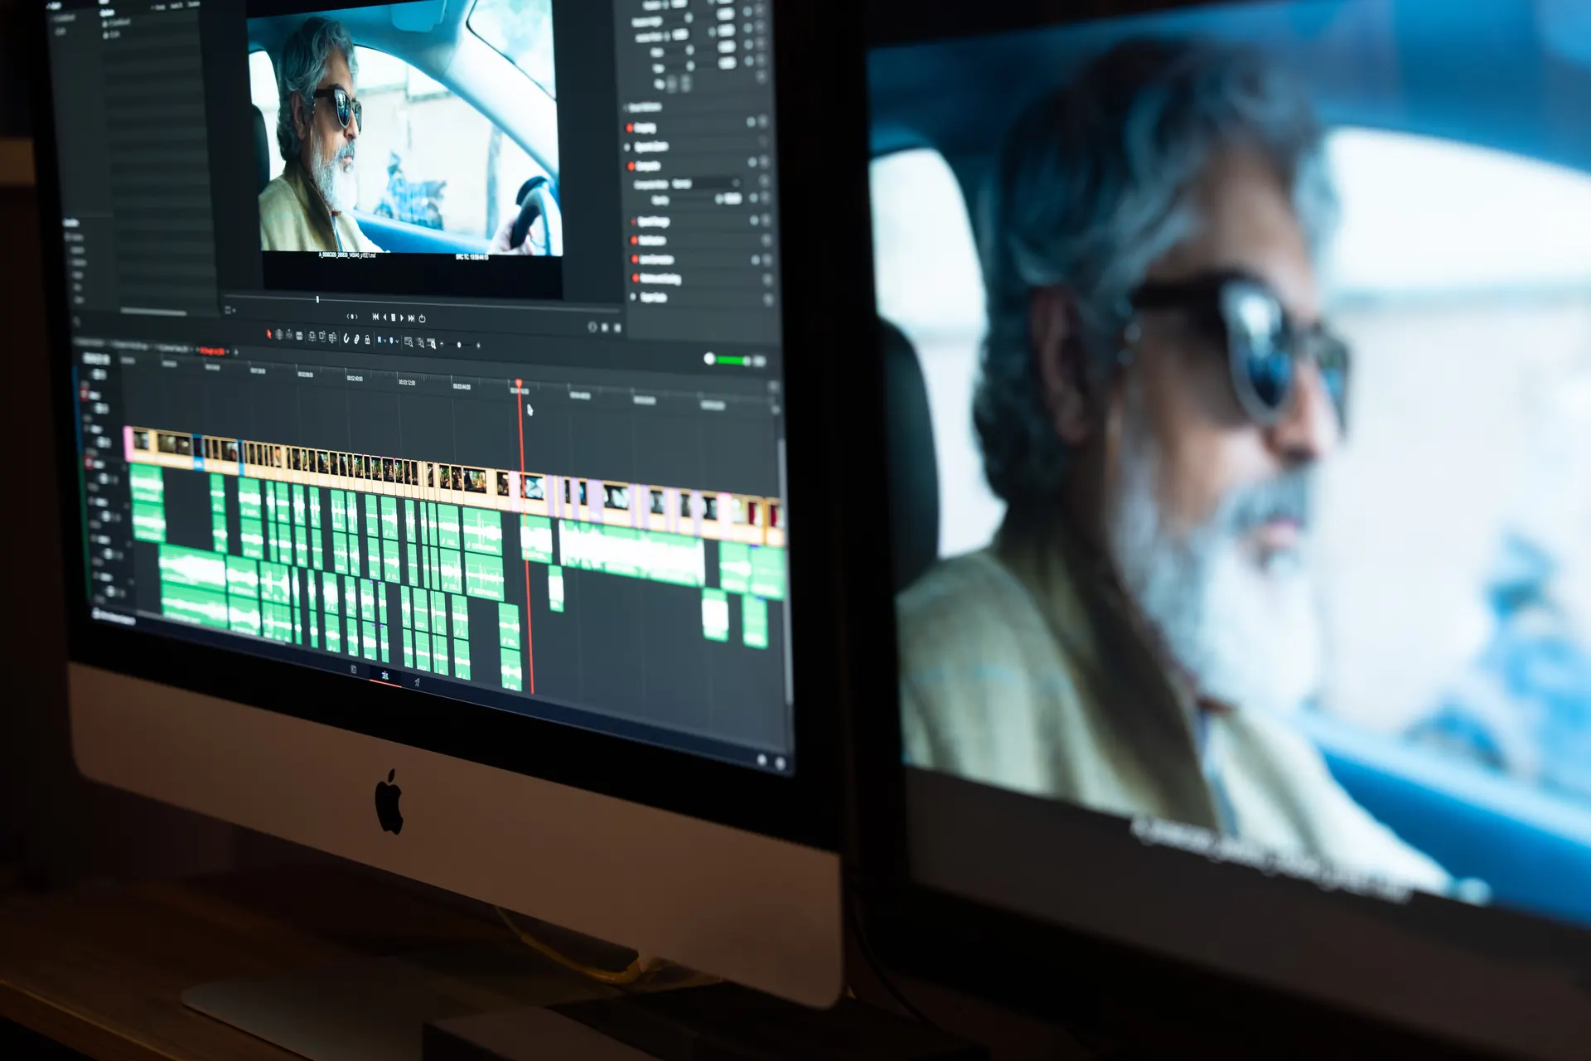Select the Blade Edit Mode tool
The width and height of the screenshot is (1591, 1061).
pyautogui.click(x=298, y=336)
